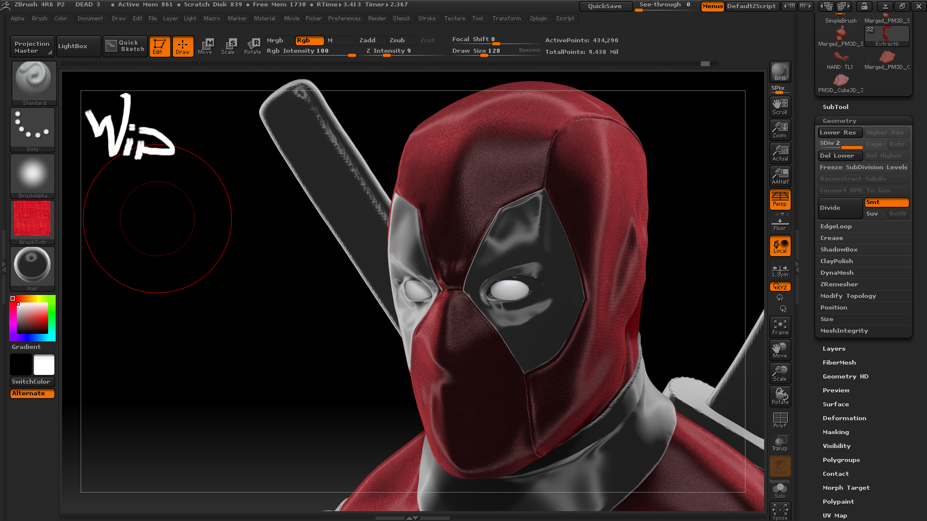Click the Divide button
The height and width of the screenshot is (521, 927).
point(840,208)
